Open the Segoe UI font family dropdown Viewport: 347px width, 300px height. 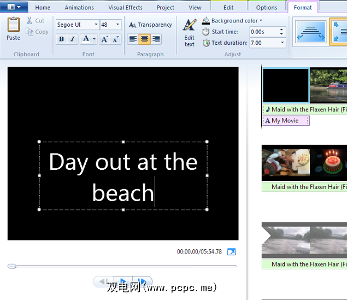tap(96, 25)
